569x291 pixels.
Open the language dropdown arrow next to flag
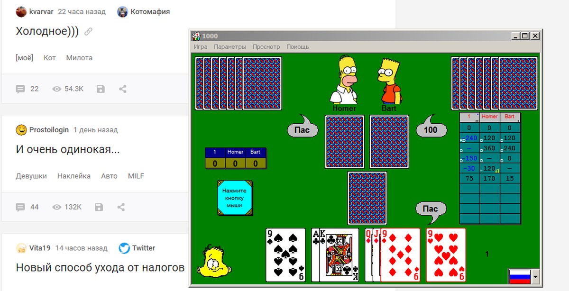[536, 276]
